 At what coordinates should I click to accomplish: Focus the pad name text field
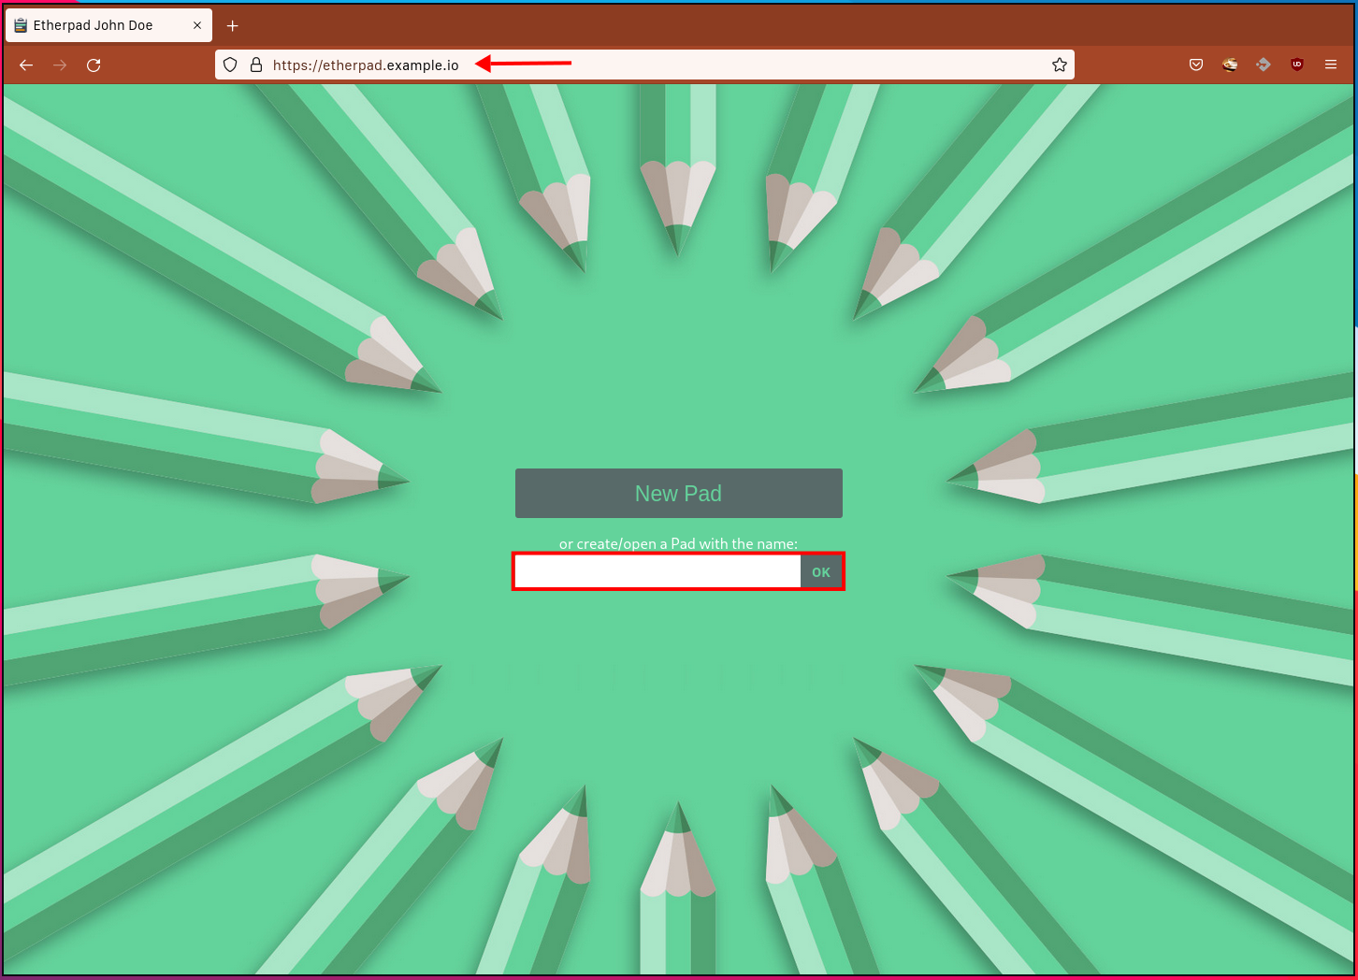(657, 571)
